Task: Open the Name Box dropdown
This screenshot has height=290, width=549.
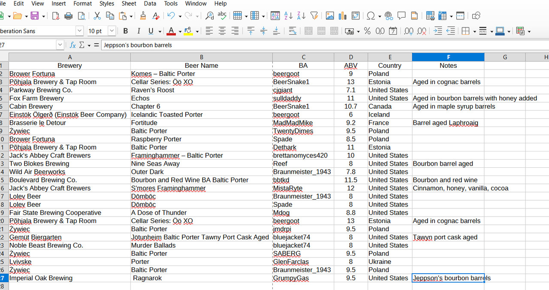Action: coord(60,45)
